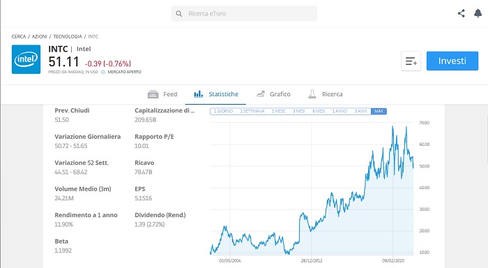The width and height of the screenshot is (488, 268).
Task: Switch to the Feed tab
Action: 162,94
